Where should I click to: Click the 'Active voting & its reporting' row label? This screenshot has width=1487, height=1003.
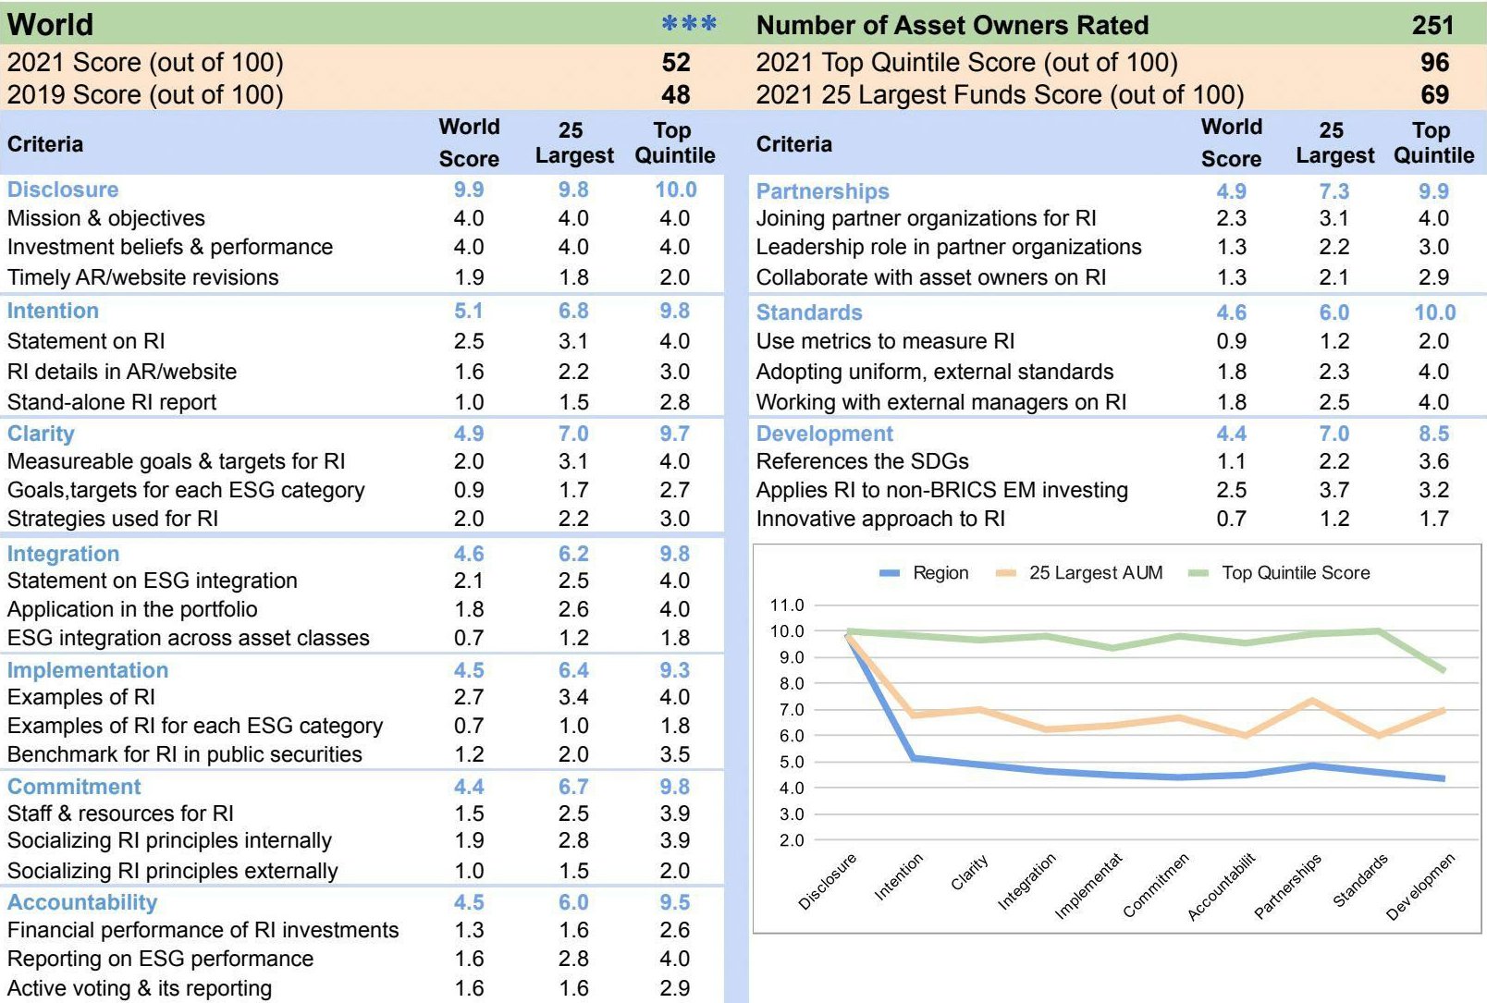click(140, 988)
